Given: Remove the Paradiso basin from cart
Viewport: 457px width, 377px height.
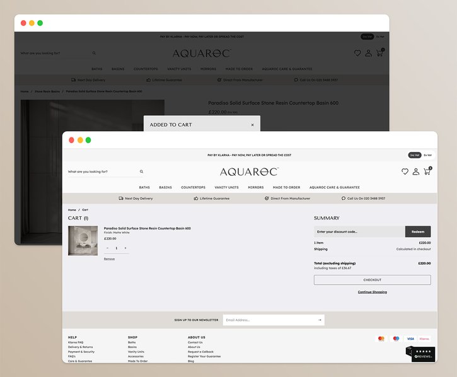Looking at the screenshot, I should click(x=109, y=259).
